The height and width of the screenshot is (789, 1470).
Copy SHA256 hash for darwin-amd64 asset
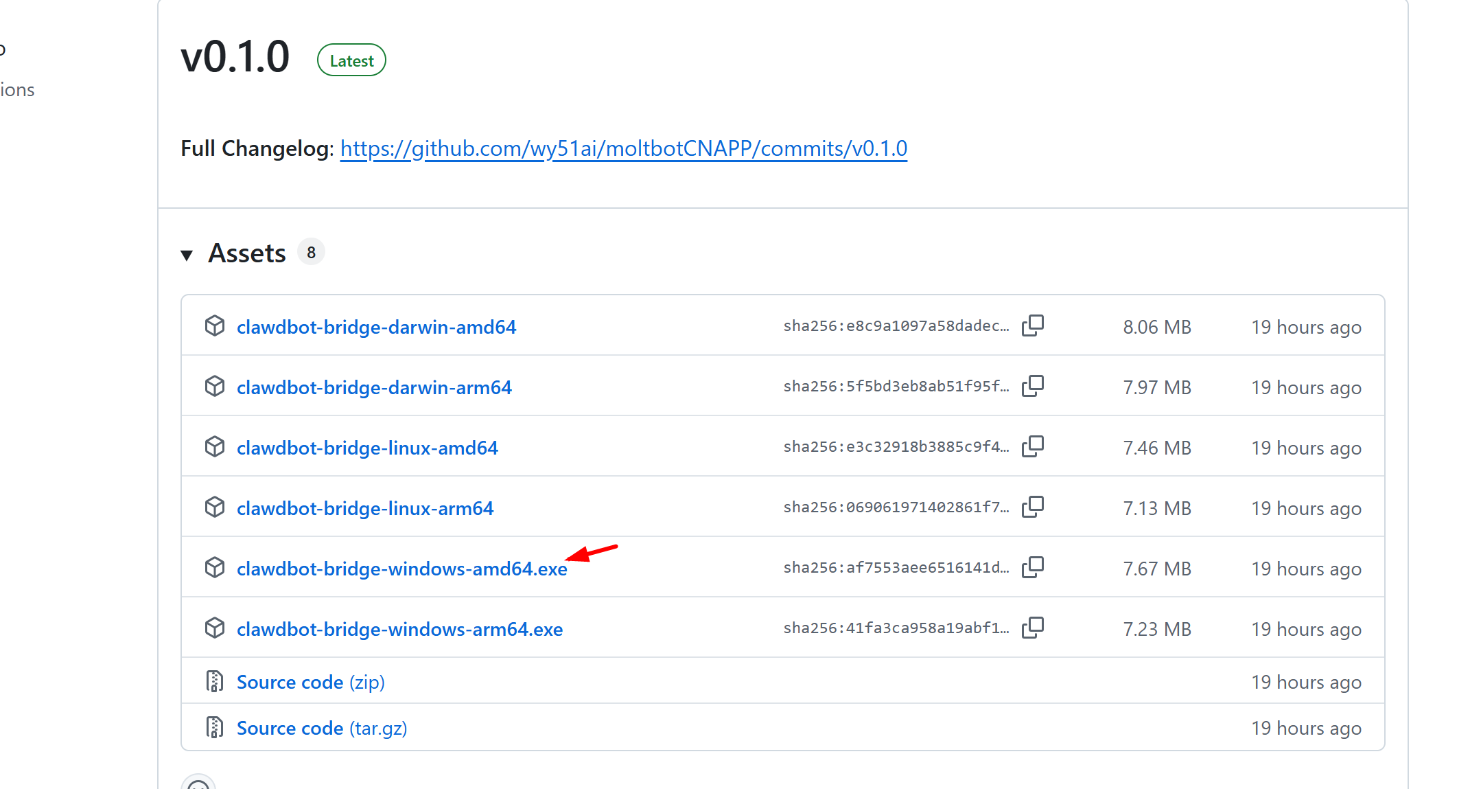(1032, 326)
